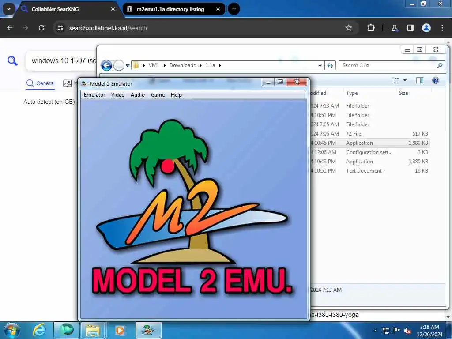Open Windows Media Player from the taskbar
The height and width of the screenshot is (339, 452).
pos(120,330)
